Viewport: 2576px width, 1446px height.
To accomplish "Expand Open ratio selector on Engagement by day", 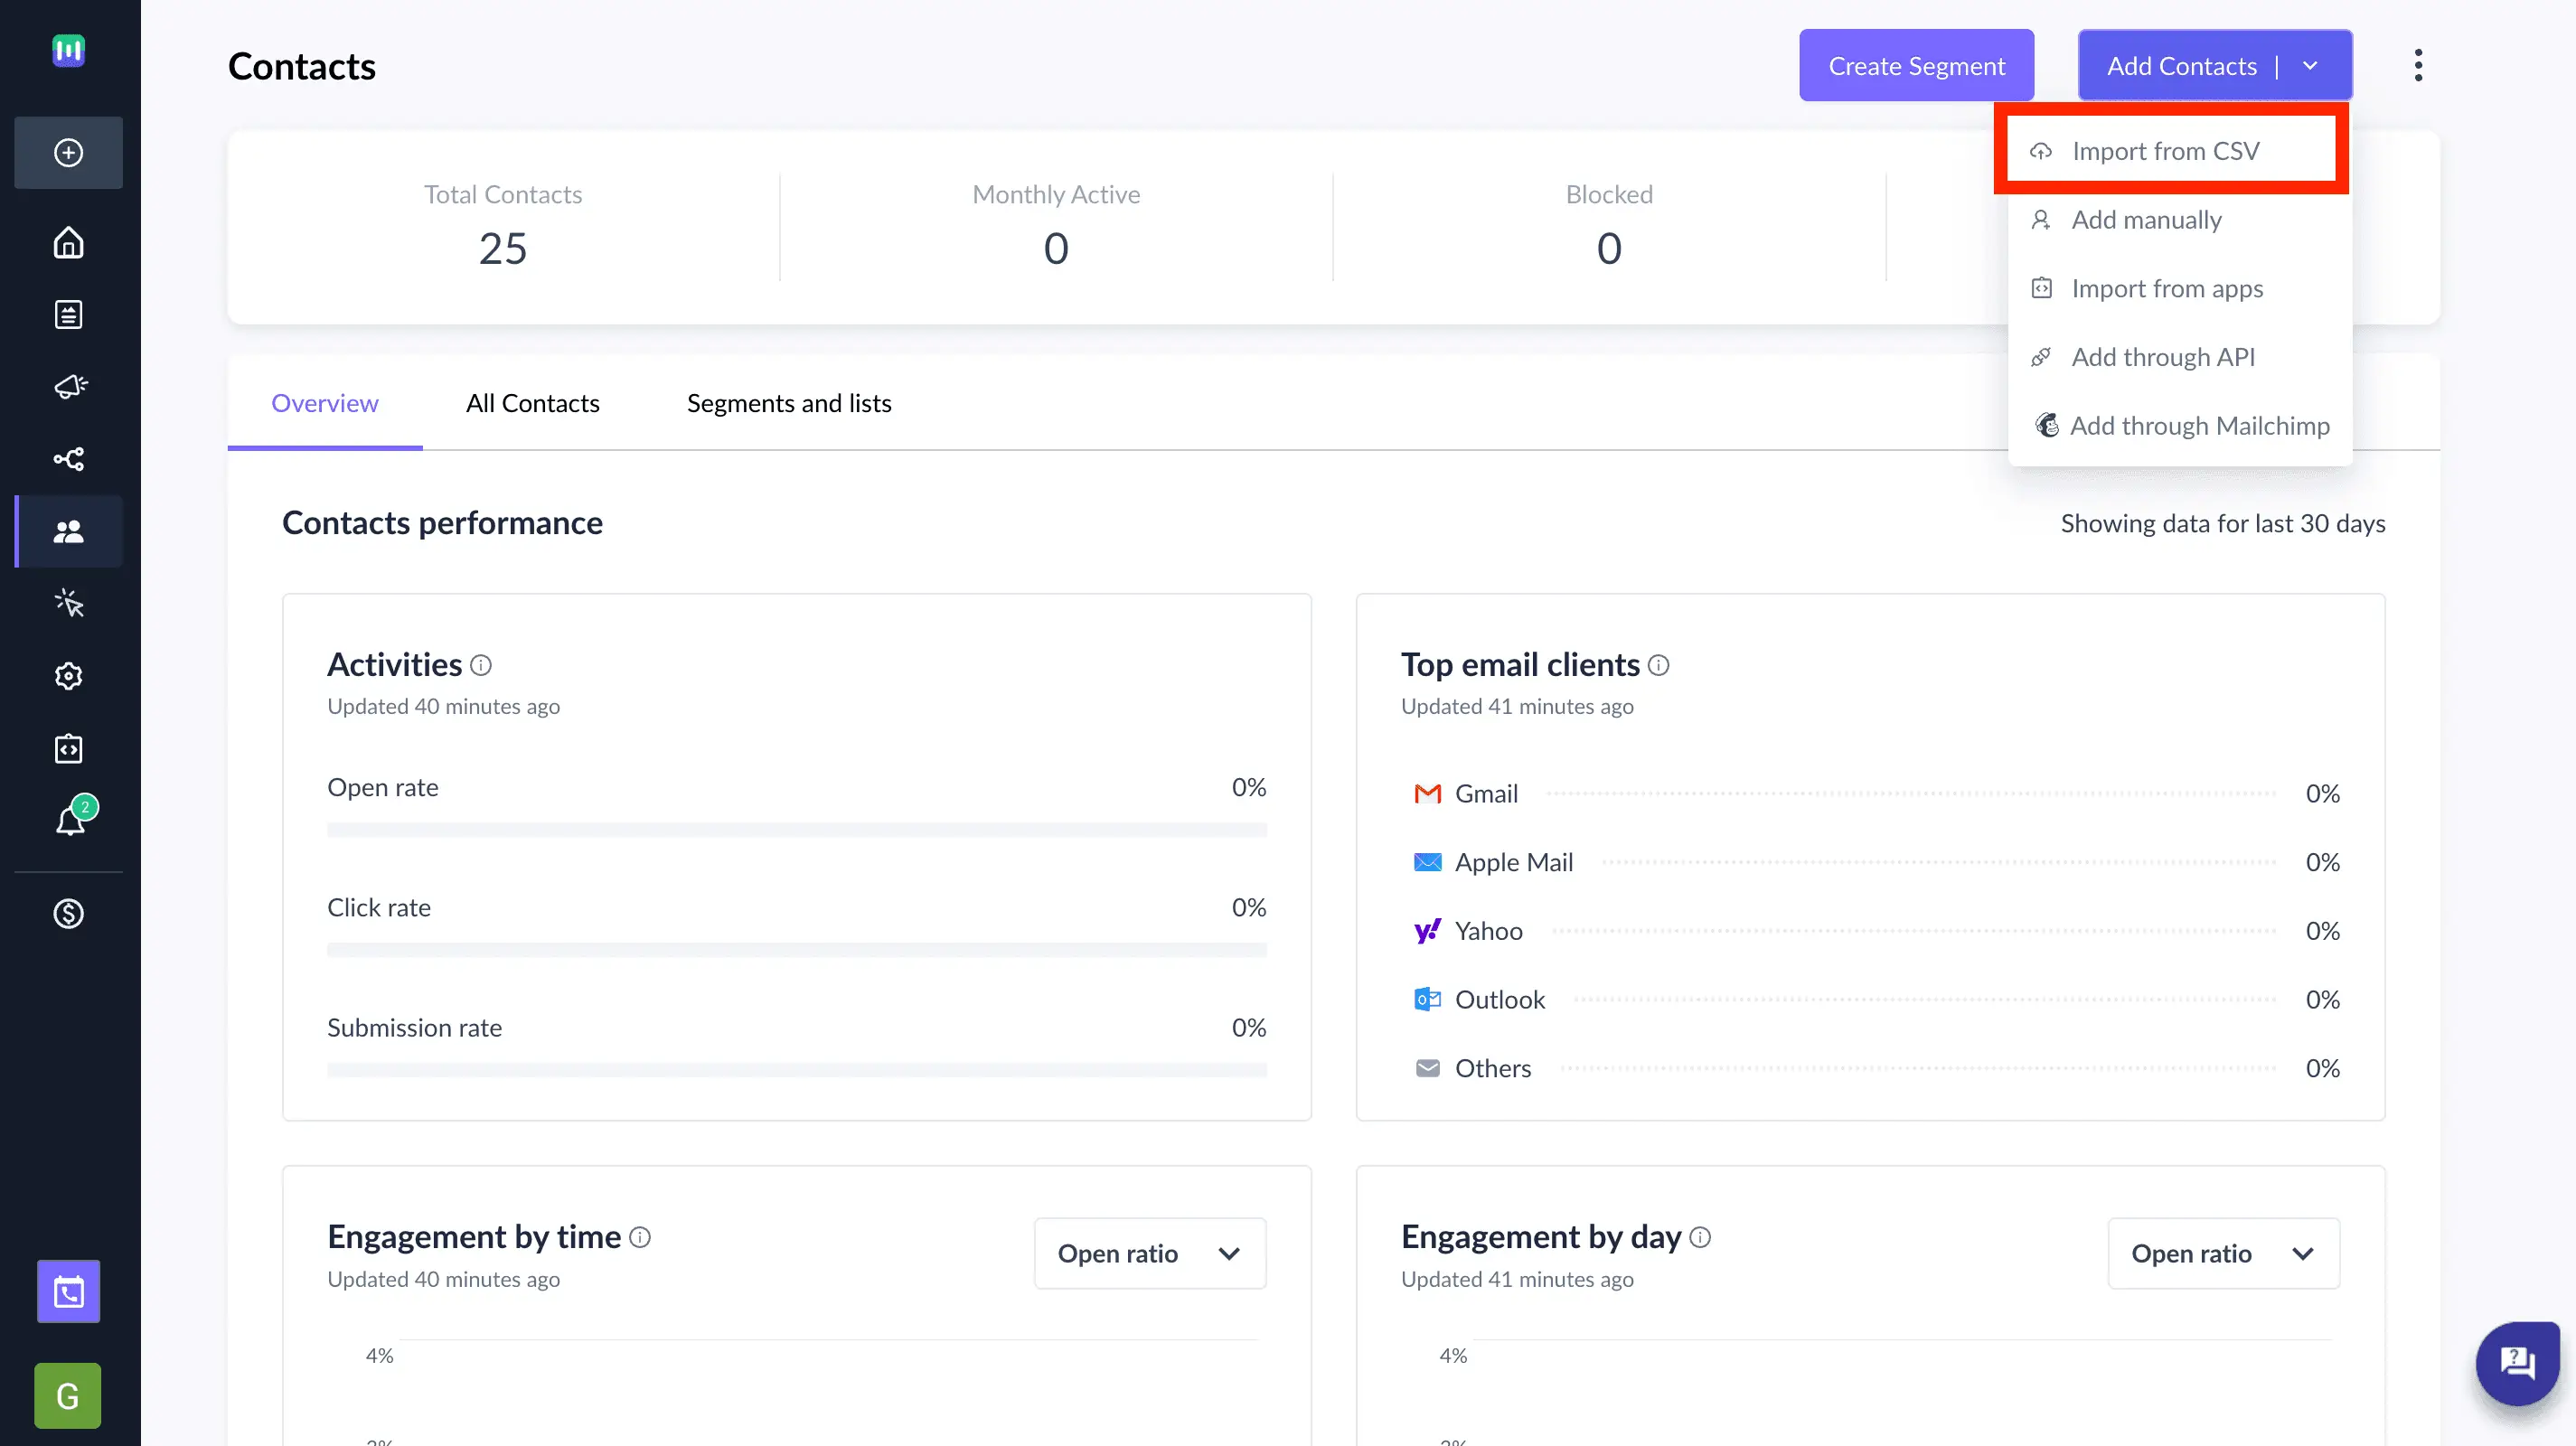I will 2222,1253.
